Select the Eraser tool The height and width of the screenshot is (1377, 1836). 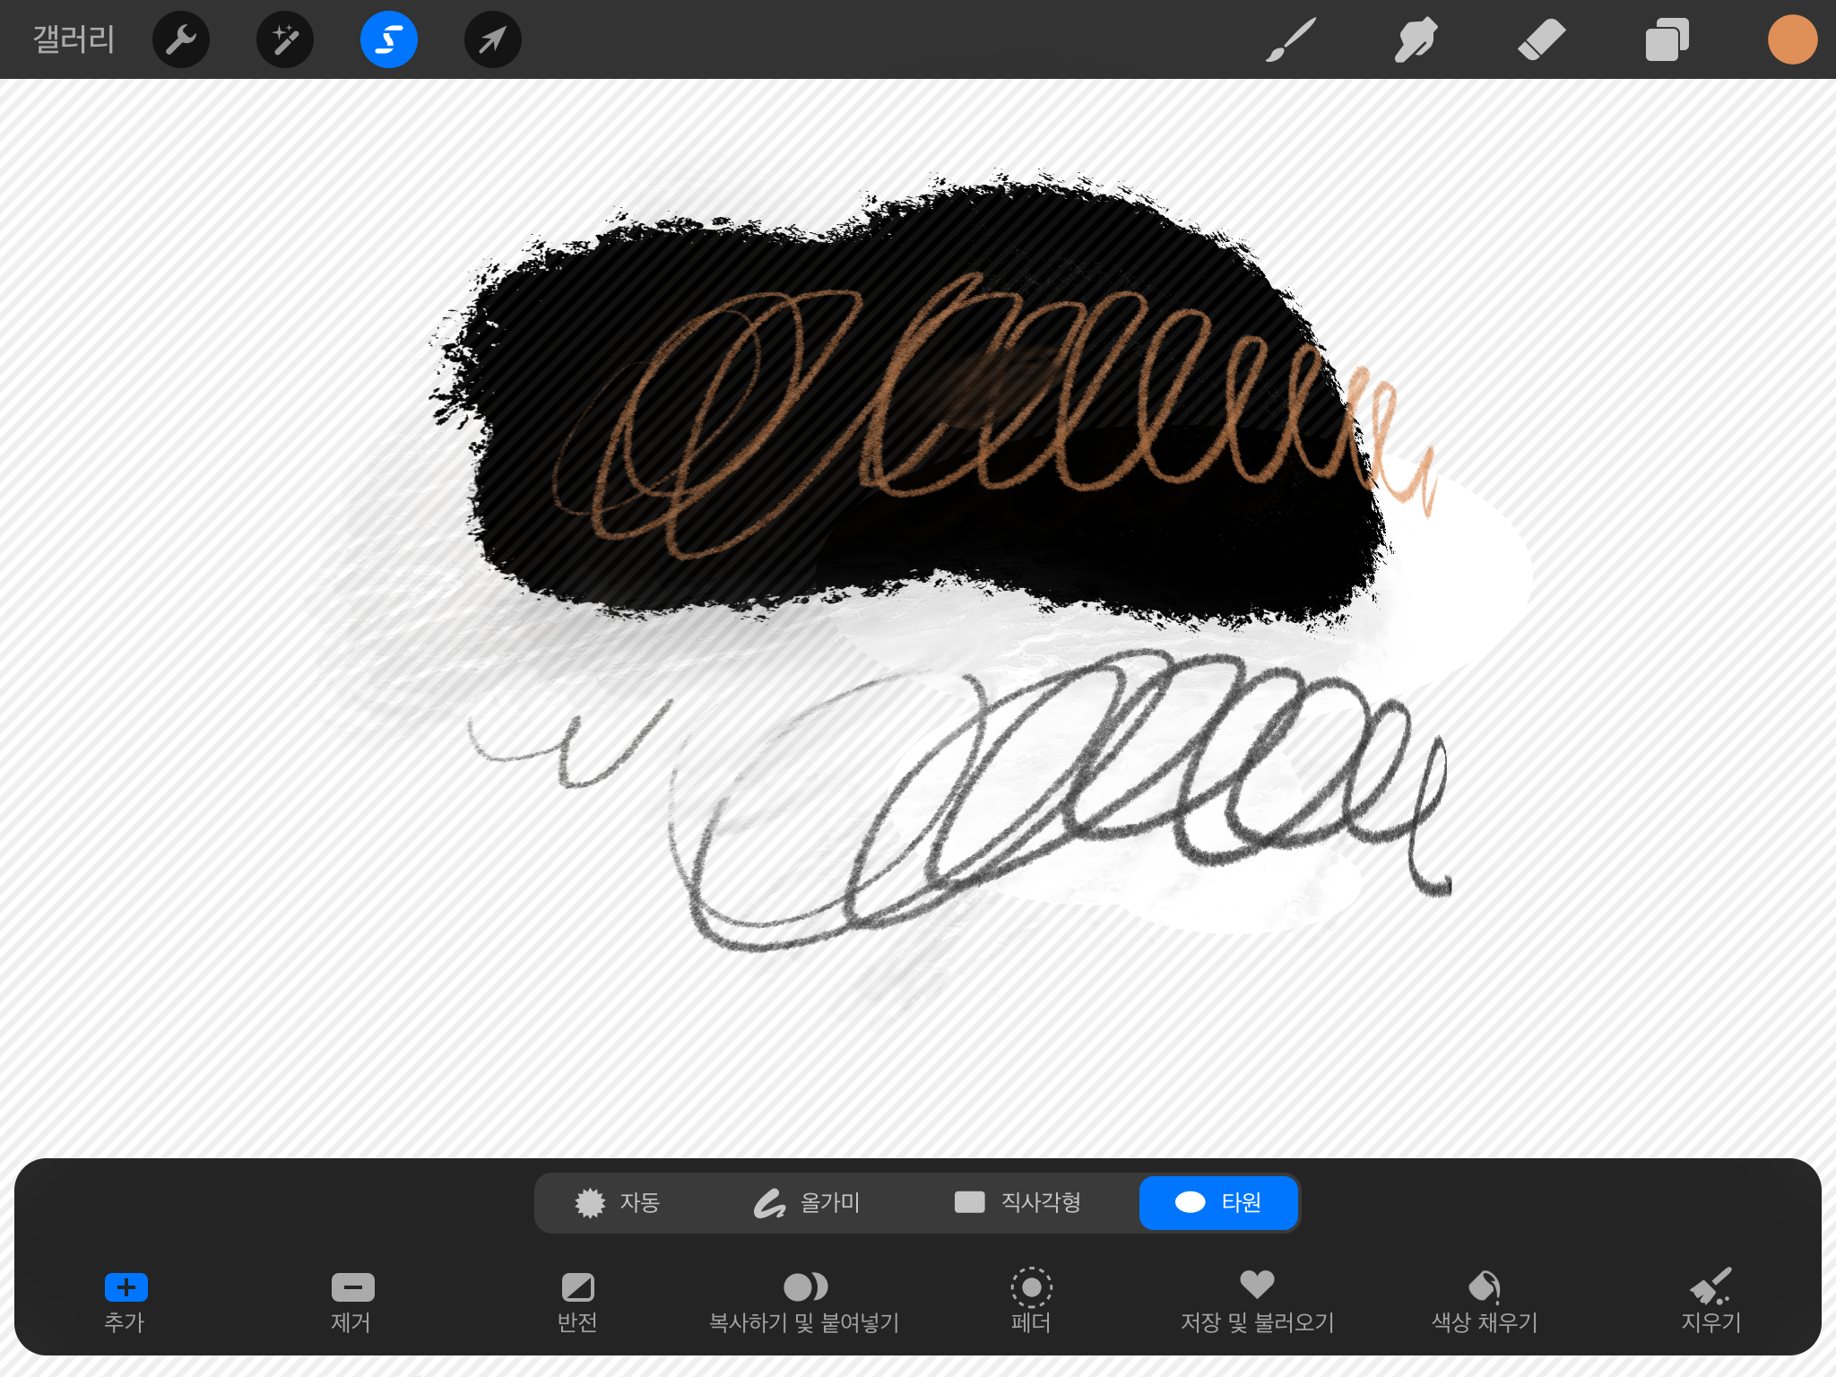pos(1541,40)
